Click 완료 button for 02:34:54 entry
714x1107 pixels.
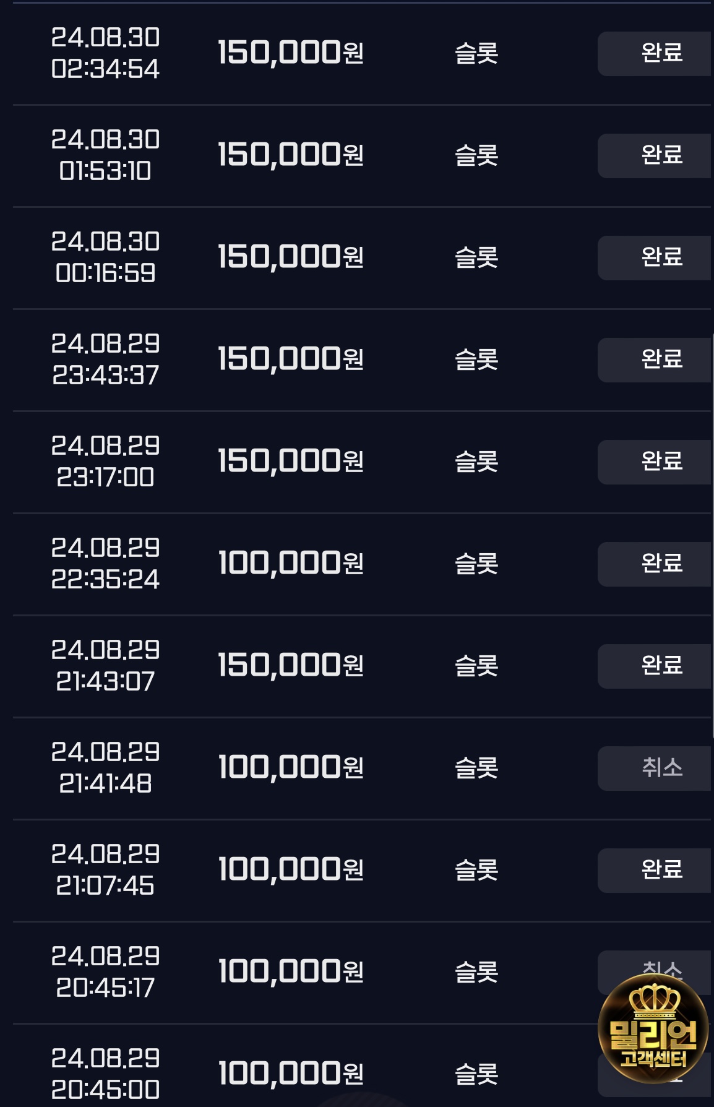tap(655, 54)
